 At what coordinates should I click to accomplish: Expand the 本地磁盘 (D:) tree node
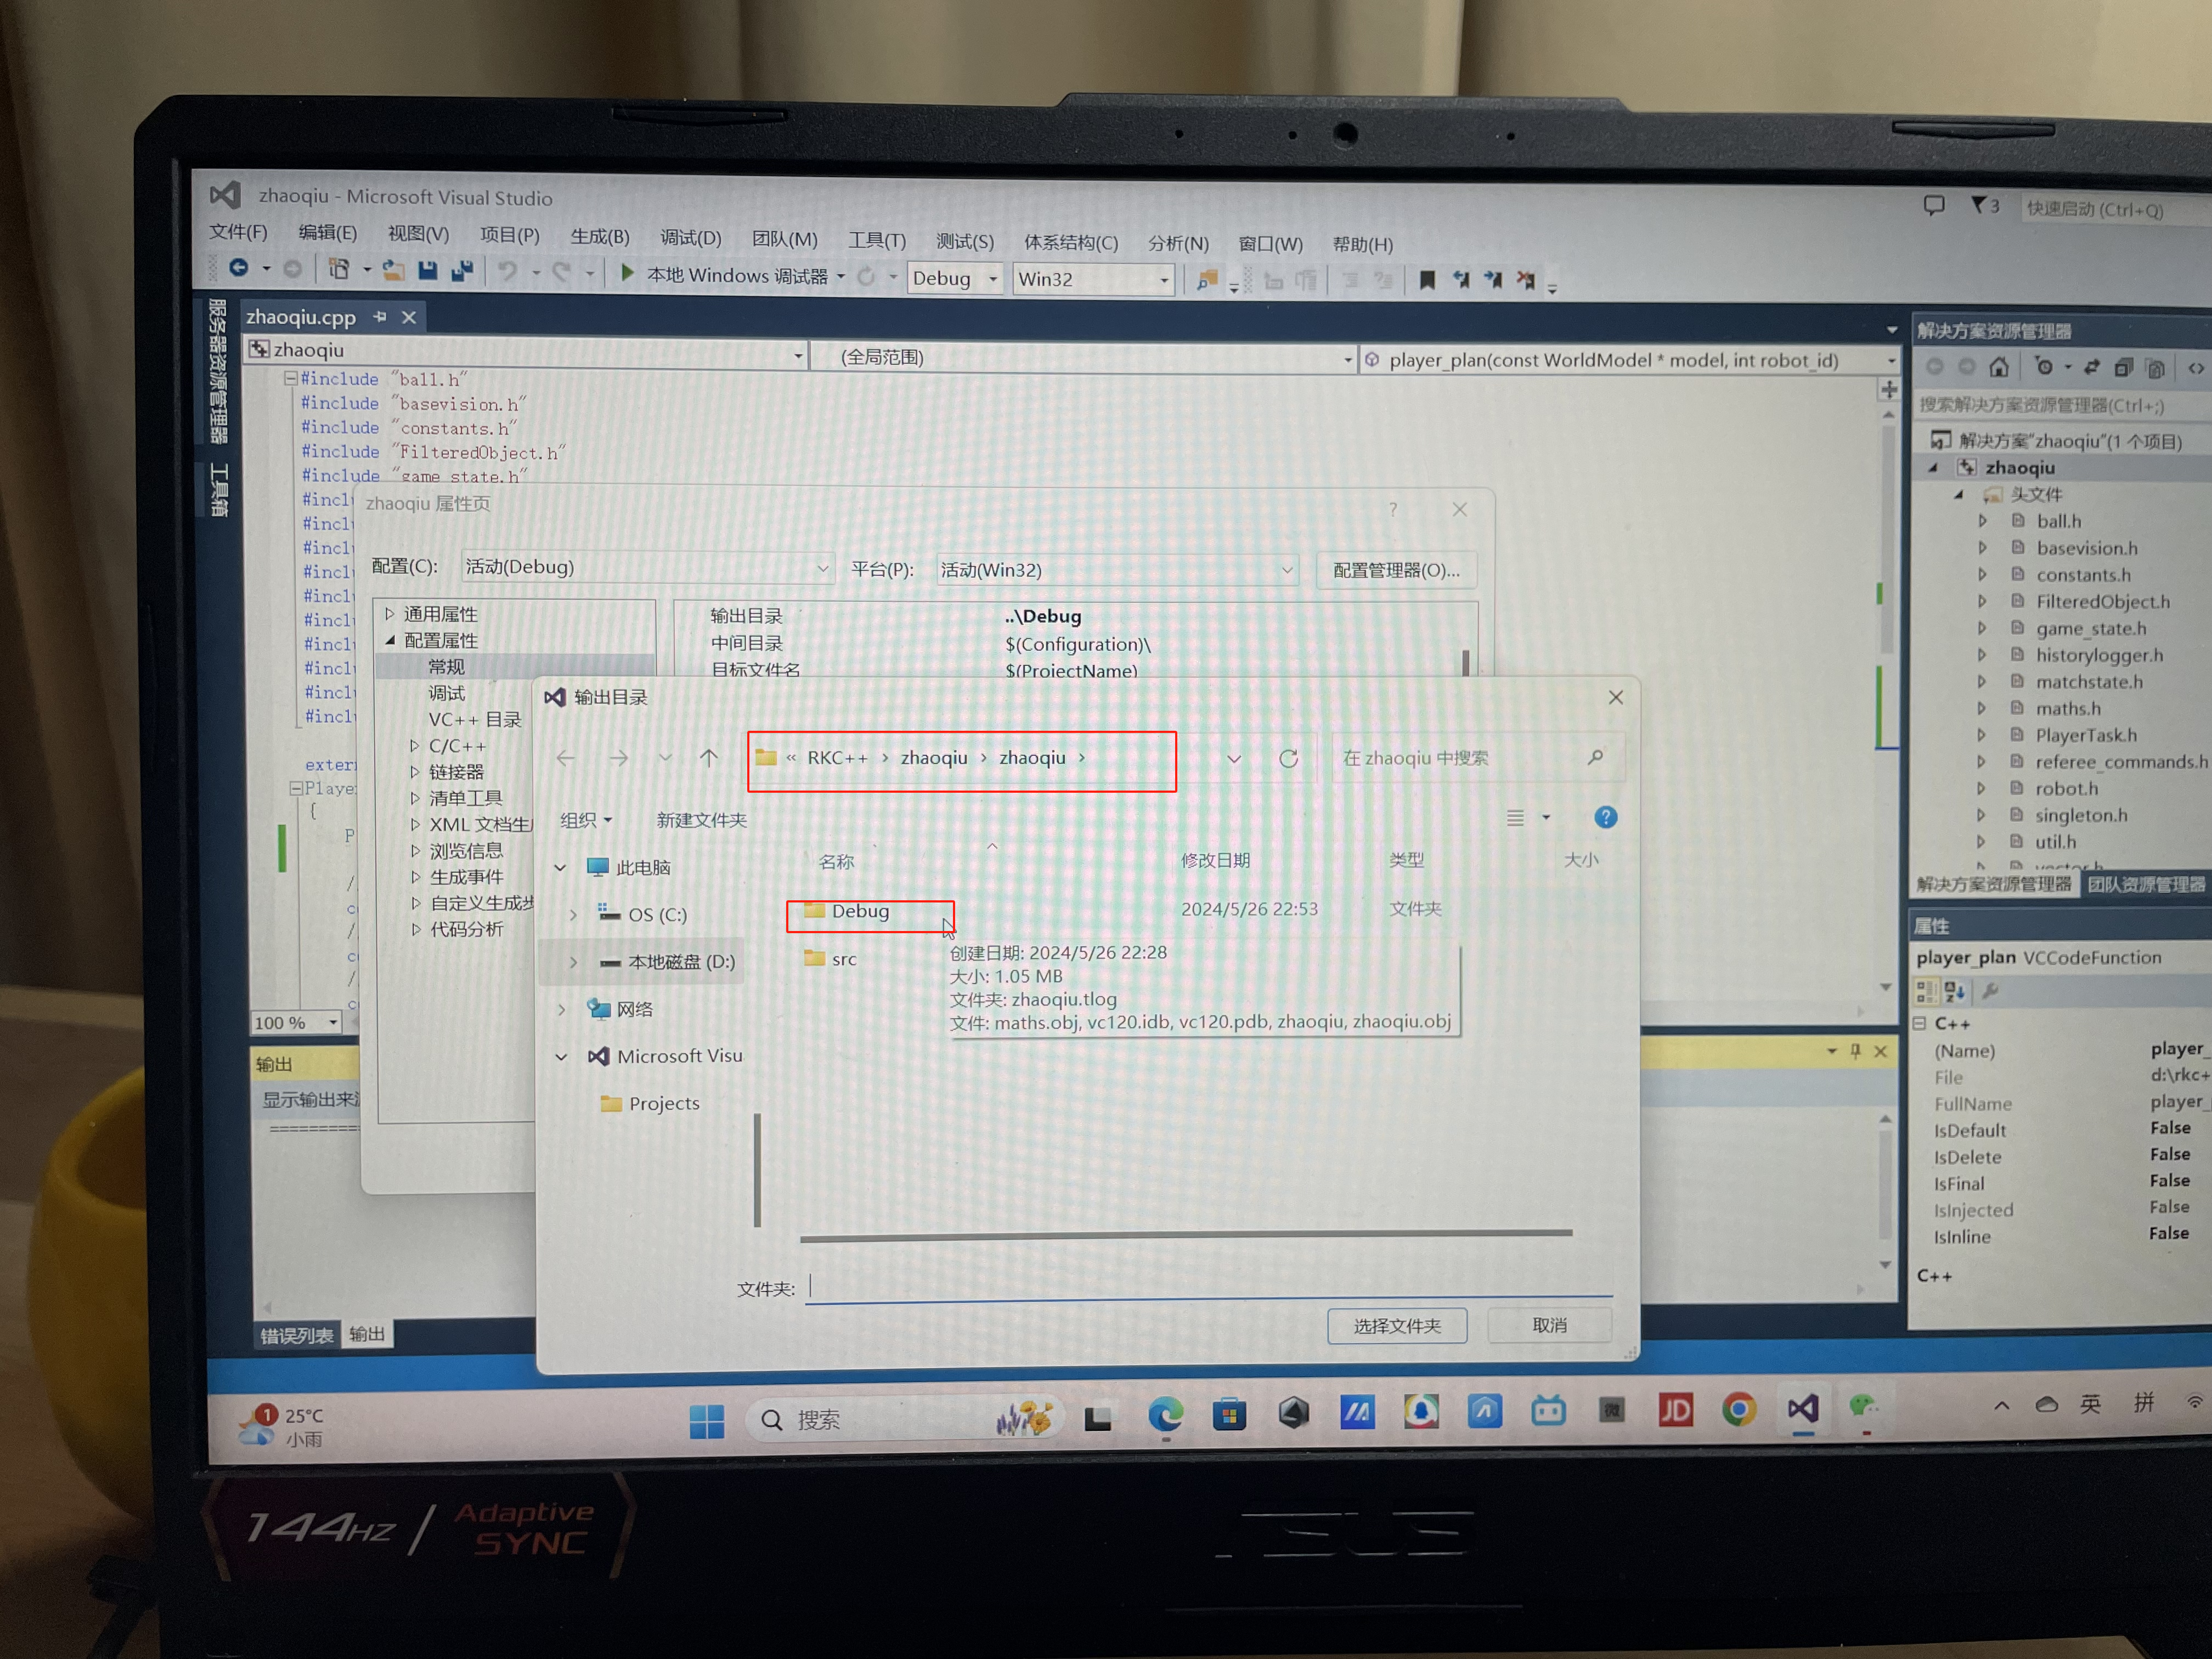(x=573, y=962)
